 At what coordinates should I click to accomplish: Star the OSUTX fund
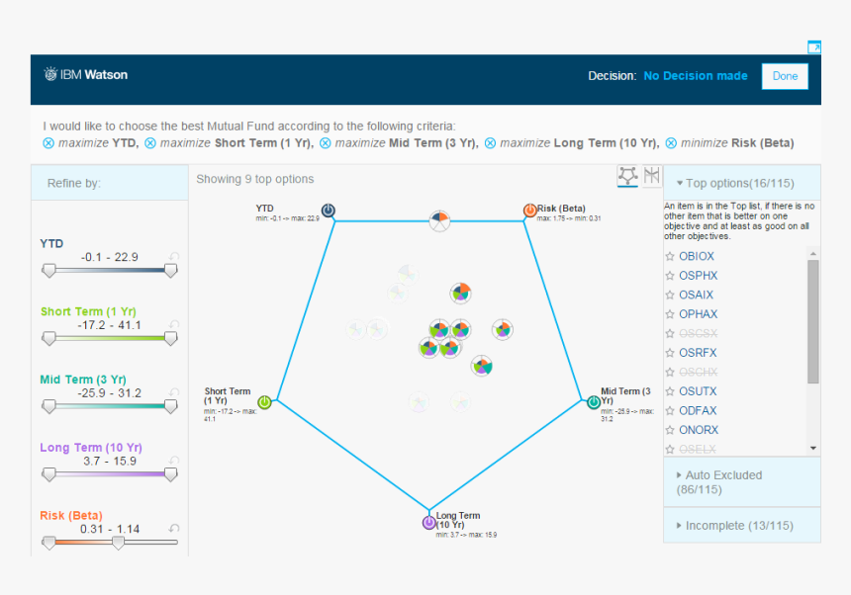click(670, 391)
